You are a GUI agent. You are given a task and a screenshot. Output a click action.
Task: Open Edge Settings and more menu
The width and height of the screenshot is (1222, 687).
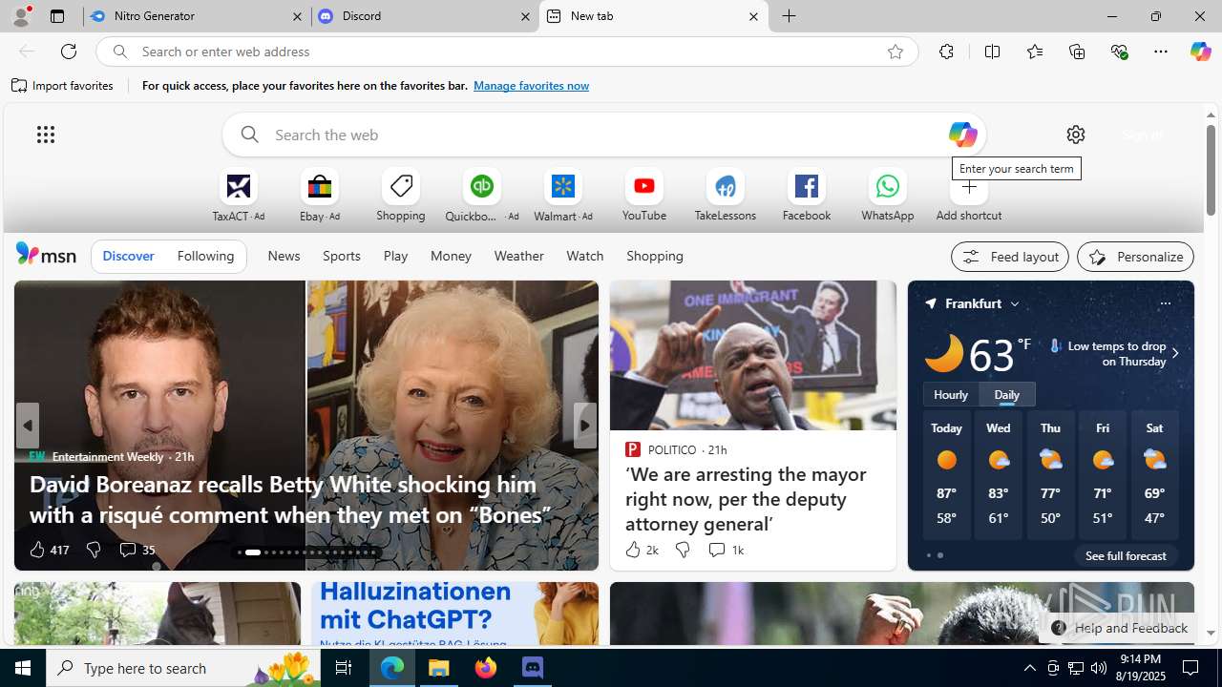click(x=1161, y=52)
